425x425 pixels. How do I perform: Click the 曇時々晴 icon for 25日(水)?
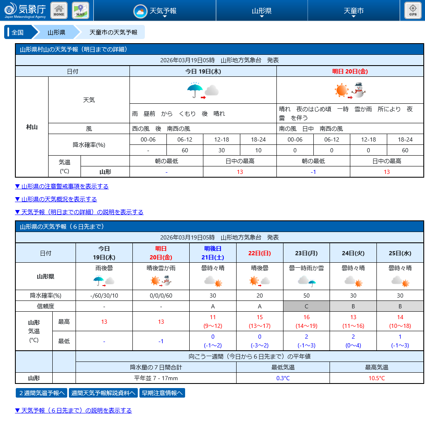click(x=400, y=281)
